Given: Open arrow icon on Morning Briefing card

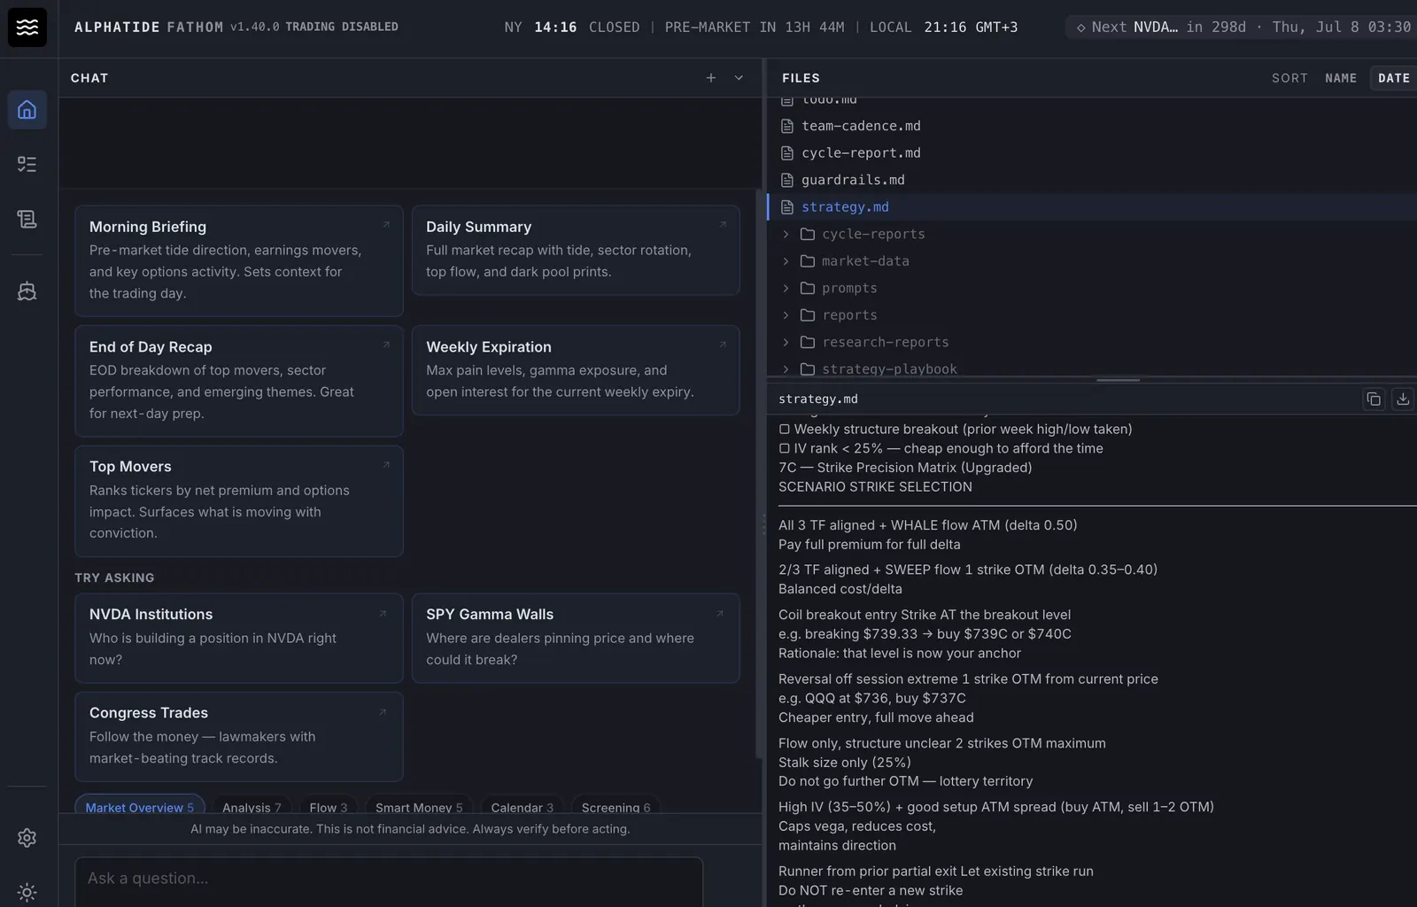Looking at the screenshot, I should (x=386, y=225).
